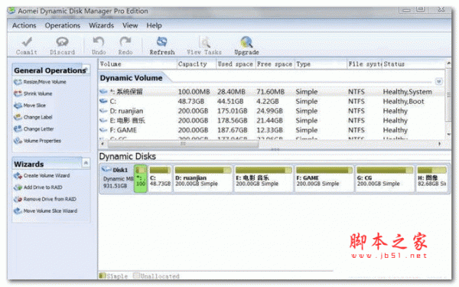Image resolution: width=459 pixels, height=287 pixels.
Task: Open the Wizards menu
Action: 101,25
